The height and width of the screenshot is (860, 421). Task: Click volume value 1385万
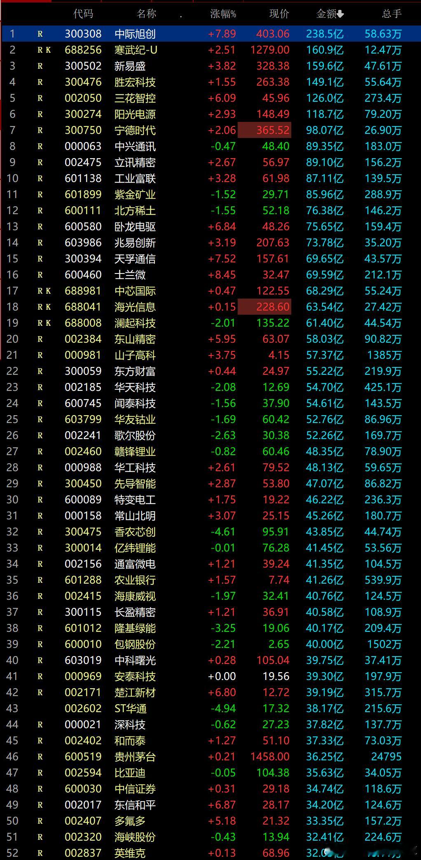pos(384,355)
